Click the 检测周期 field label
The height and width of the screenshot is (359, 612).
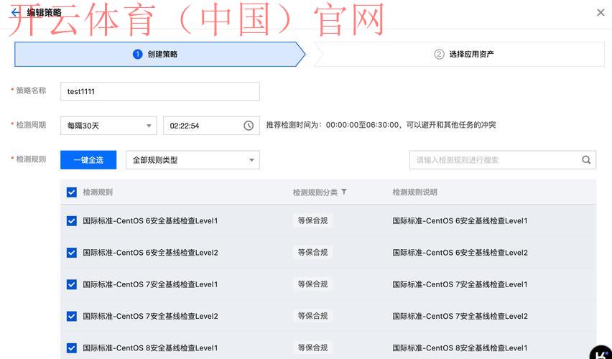click(31, 125)
